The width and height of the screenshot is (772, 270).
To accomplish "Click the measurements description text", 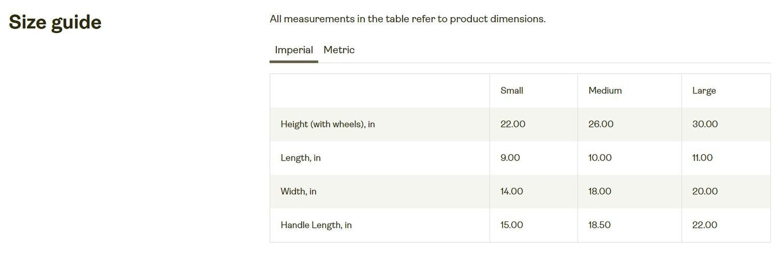I will coord(407,19).
